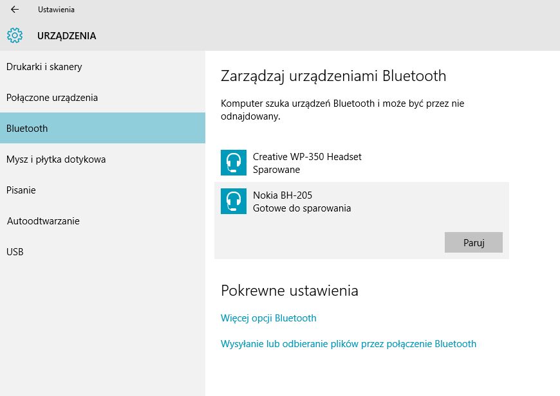Click the settings gear icon beside URZĄDZENIA

pos(15,35)
